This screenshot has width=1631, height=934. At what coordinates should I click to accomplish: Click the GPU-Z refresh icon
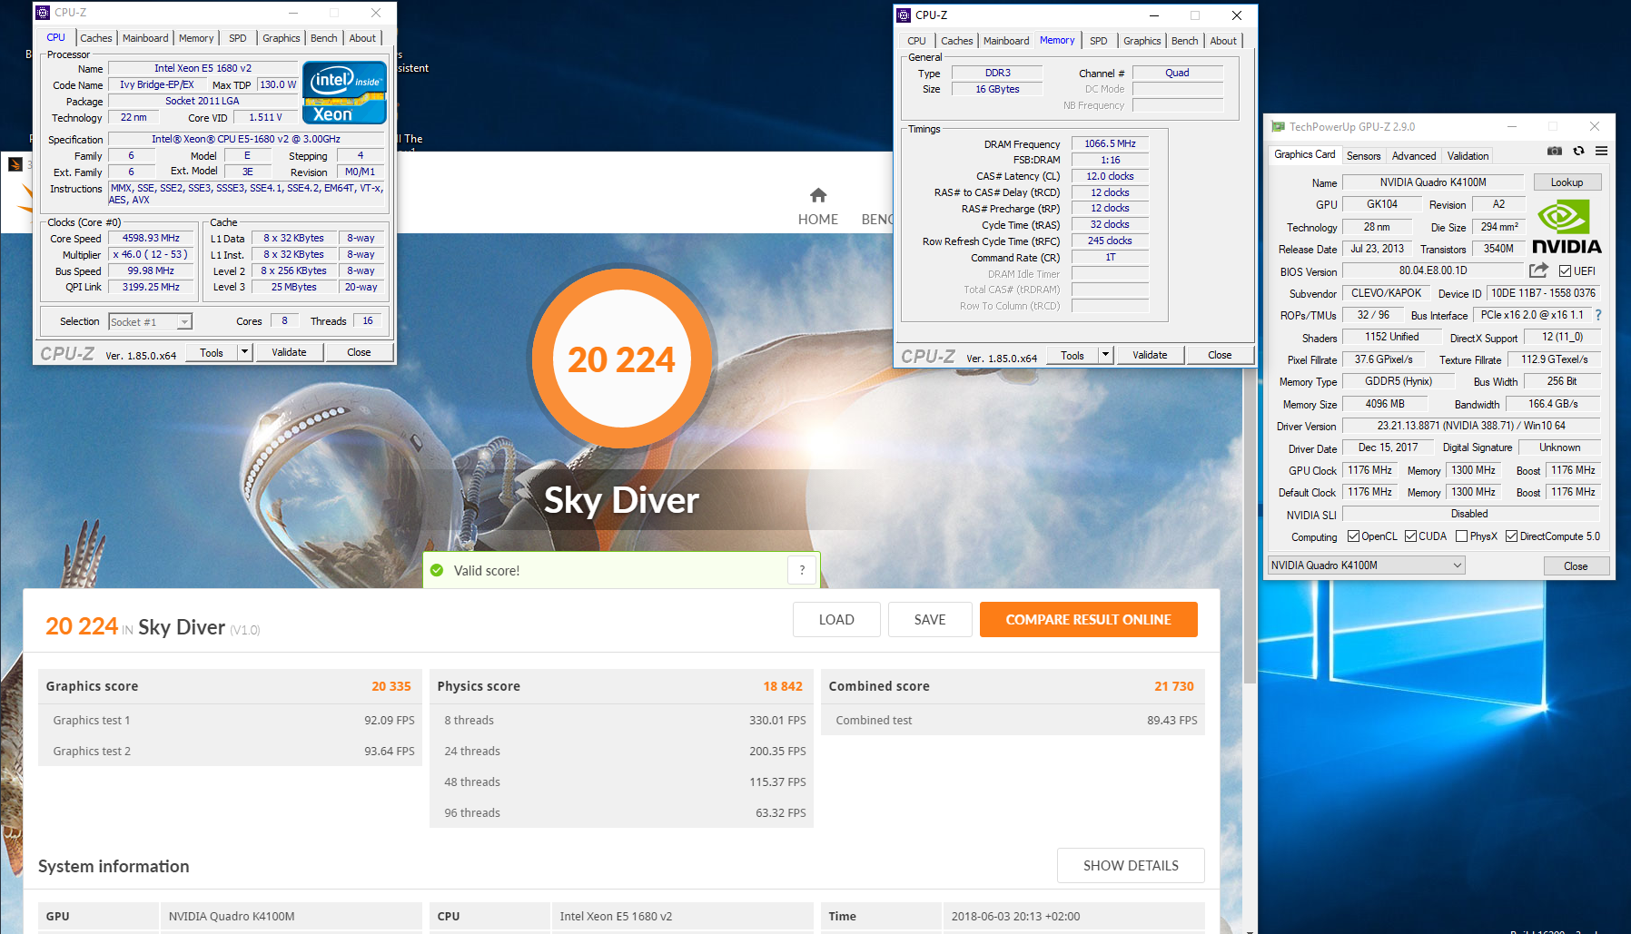(1578, 151)
